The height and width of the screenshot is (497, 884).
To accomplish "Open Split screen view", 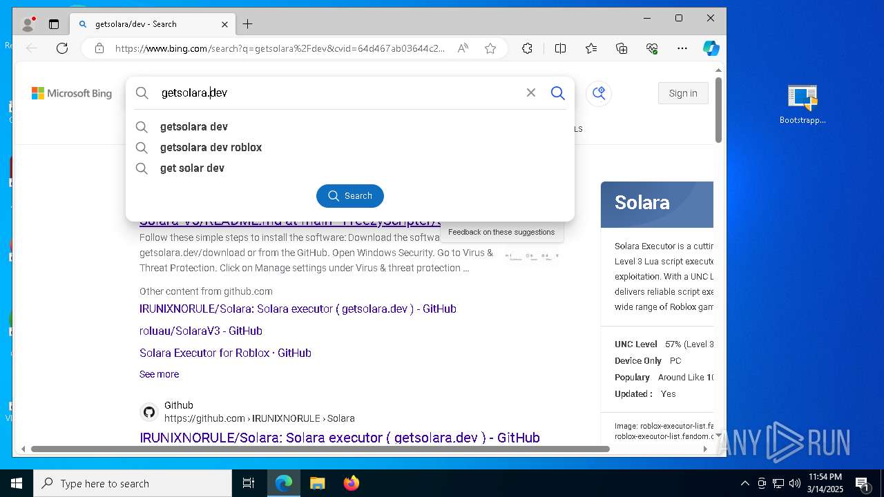I will (x=560, y=48).
